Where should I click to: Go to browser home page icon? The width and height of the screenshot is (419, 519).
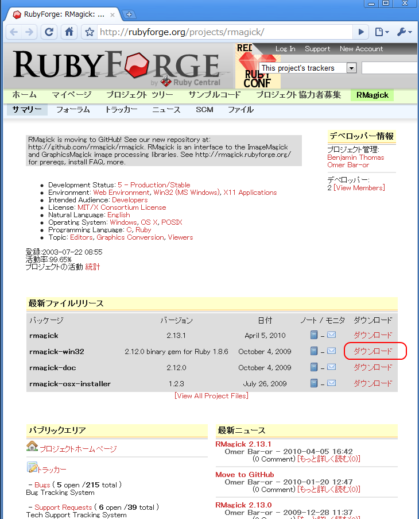point(69,32)
